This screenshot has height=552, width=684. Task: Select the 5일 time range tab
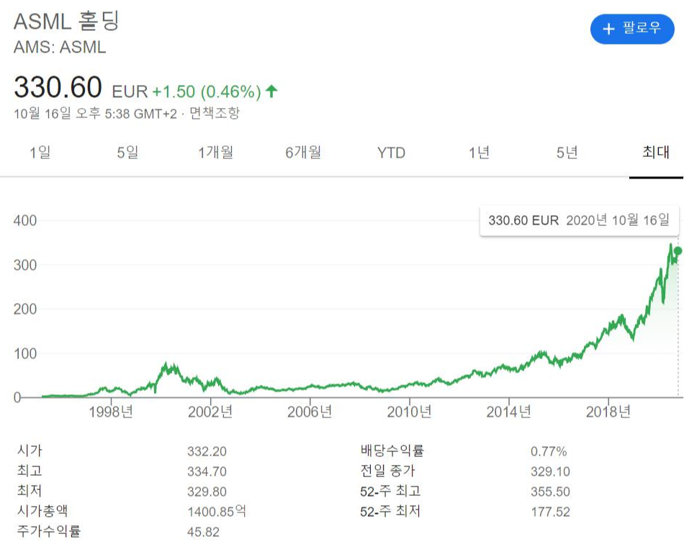(x=127, y=153)
